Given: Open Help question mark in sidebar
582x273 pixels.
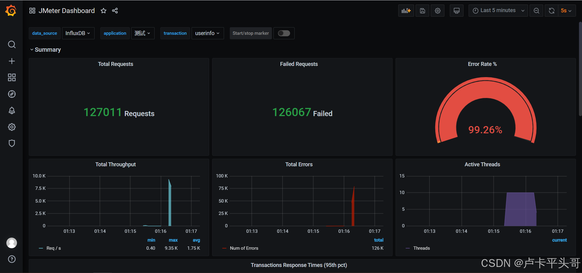Looking at the screenshot, I should [x=12, y=259].
